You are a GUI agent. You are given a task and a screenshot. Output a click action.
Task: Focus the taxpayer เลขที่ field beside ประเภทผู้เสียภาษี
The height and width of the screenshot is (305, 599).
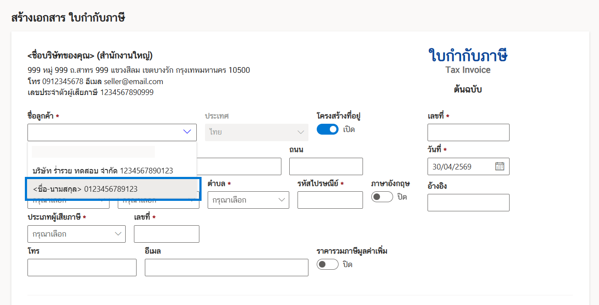166,234
